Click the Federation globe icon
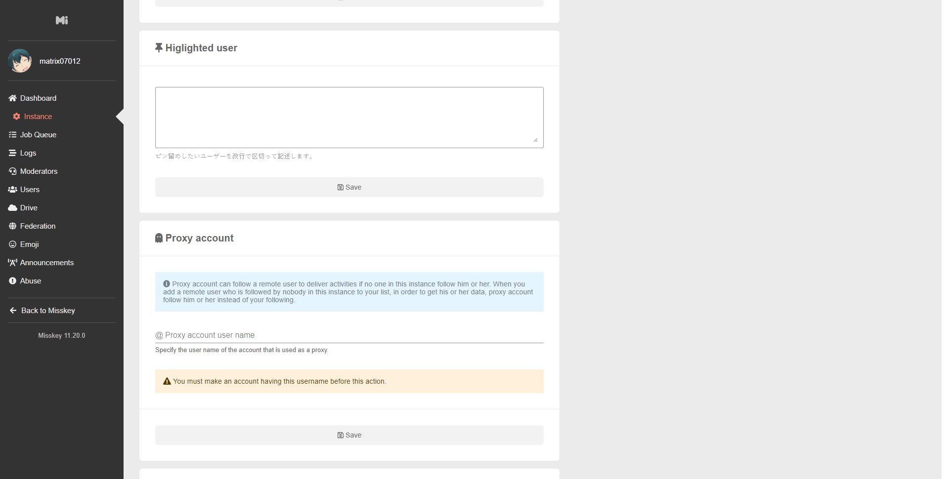Screen dimensions: 949x479 click(13, 226)
